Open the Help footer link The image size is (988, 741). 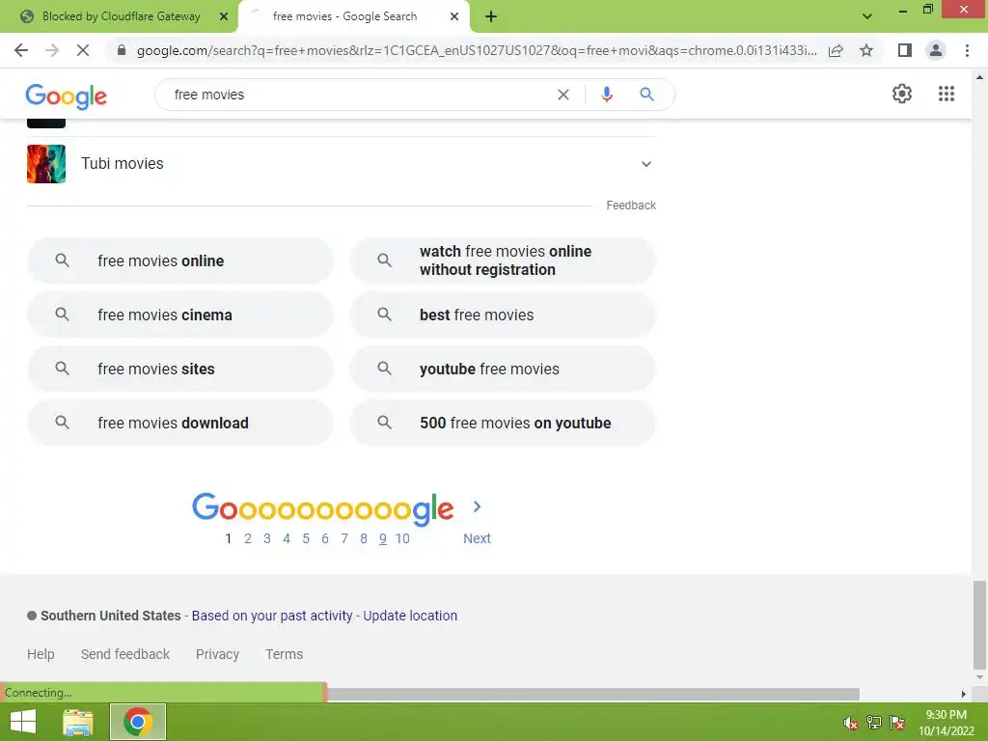[x=41, y=654]
